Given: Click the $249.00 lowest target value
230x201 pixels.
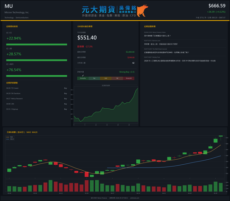Looking at the screenshot, I should 131,57.
